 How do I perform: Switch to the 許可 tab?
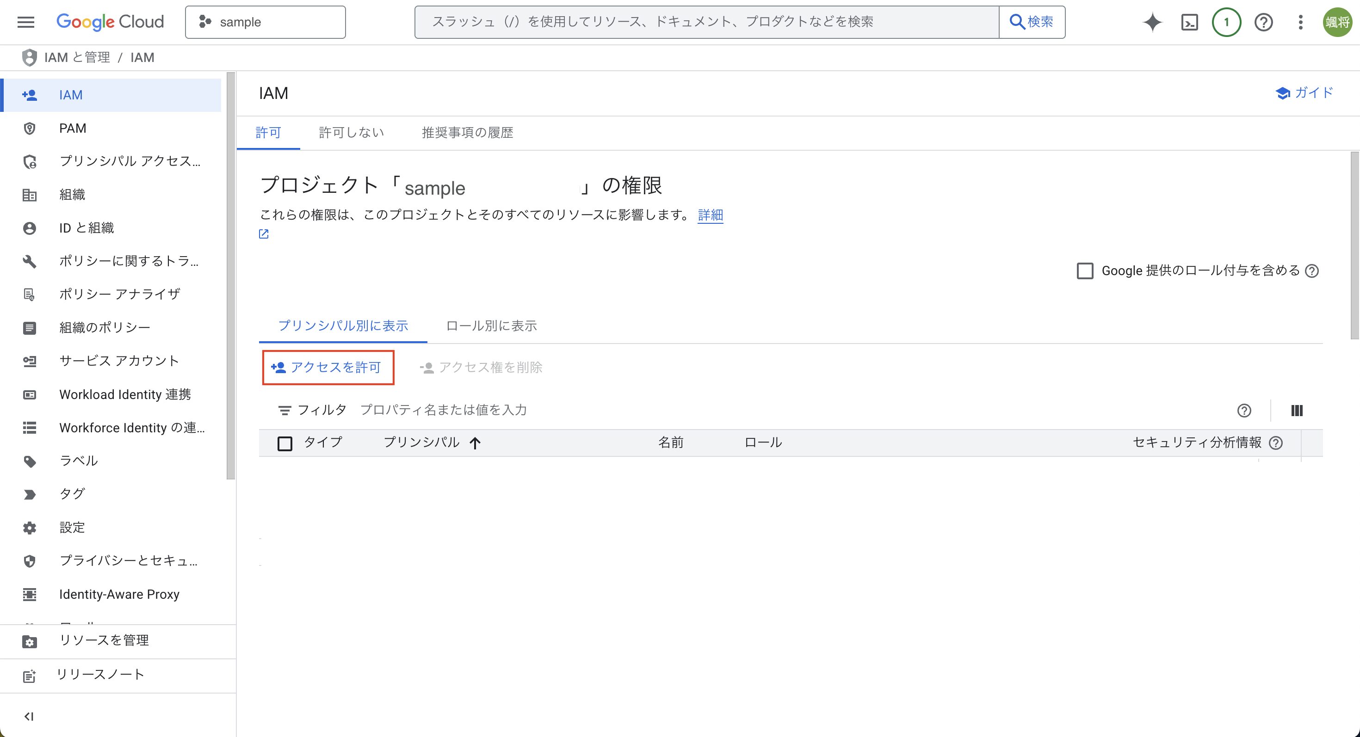pos(268,133)
